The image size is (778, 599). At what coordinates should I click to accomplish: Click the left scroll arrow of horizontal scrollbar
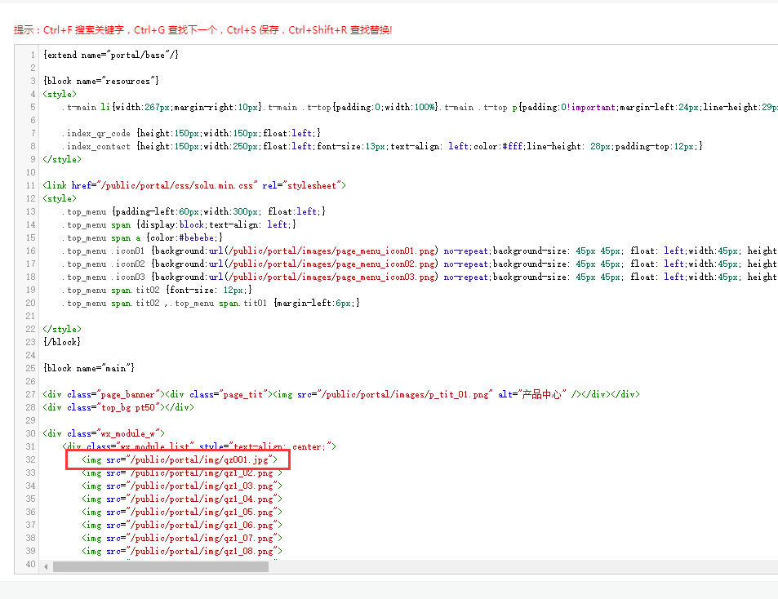click(x=47, y=566)
